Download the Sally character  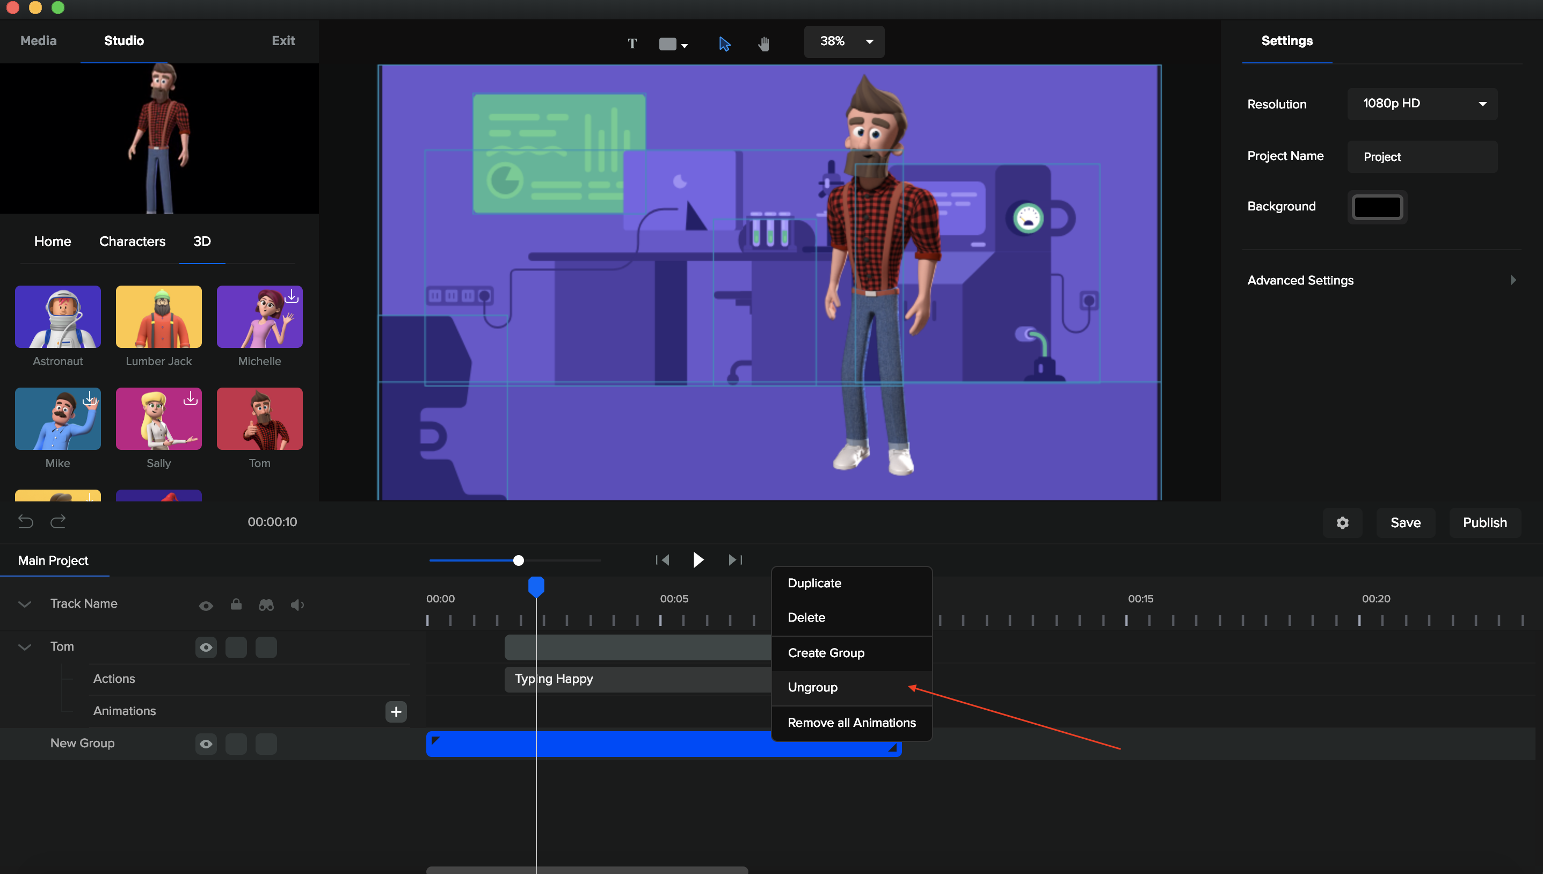(x=190, y=398)
